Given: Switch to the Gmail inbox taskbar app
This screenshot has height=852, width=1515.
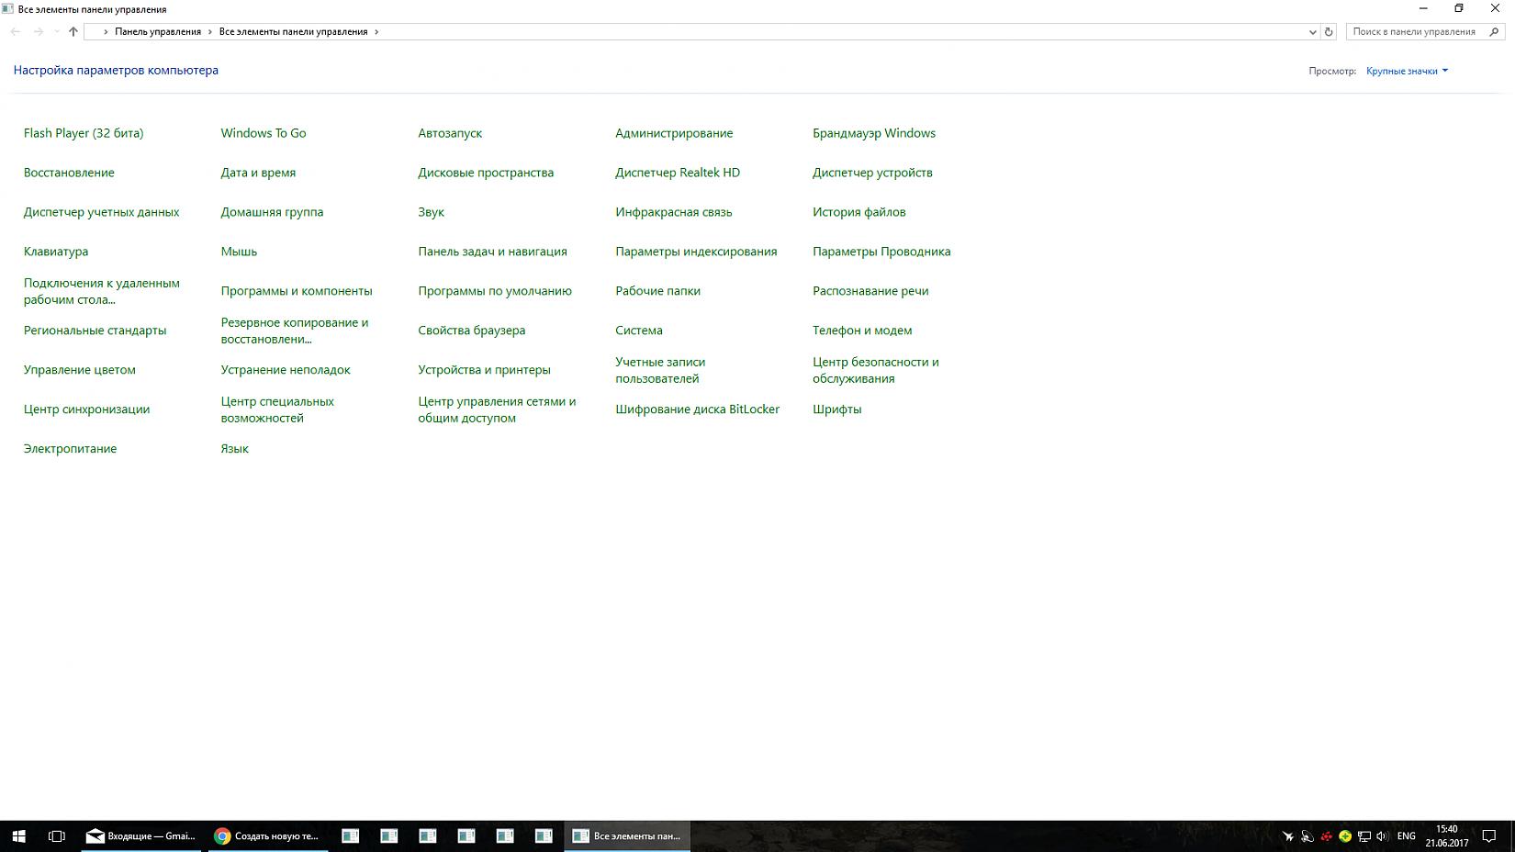Looking at the screenshot, I should point(141,835).
